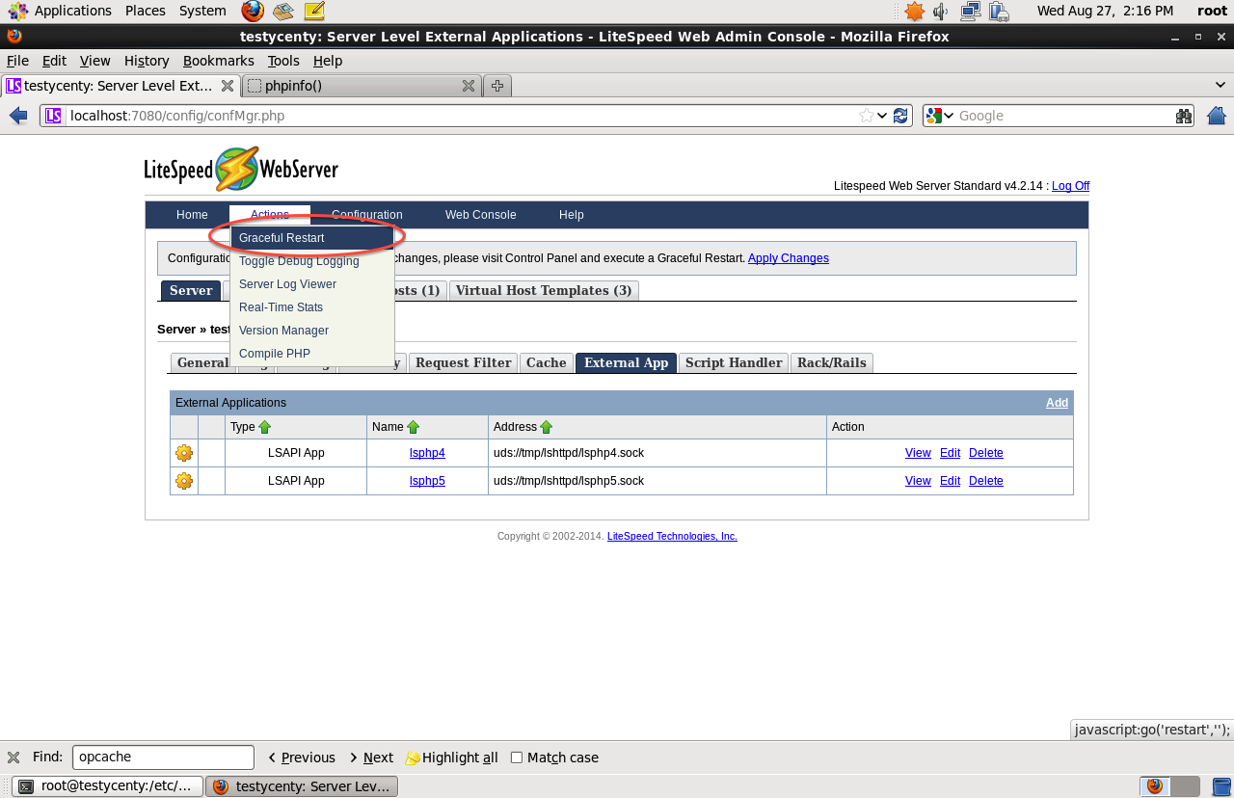Screen dimensions: 1234x798
Task: Open the Web Console nav menu
Action: pos(480,215)
